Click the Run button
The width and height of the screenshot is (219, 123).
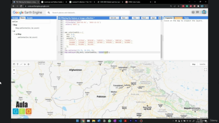tap(134, 18)
